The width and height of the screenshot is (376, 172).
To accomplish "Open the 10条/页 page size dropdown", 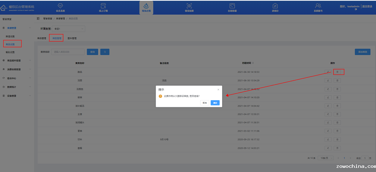I will coord(326,158).
